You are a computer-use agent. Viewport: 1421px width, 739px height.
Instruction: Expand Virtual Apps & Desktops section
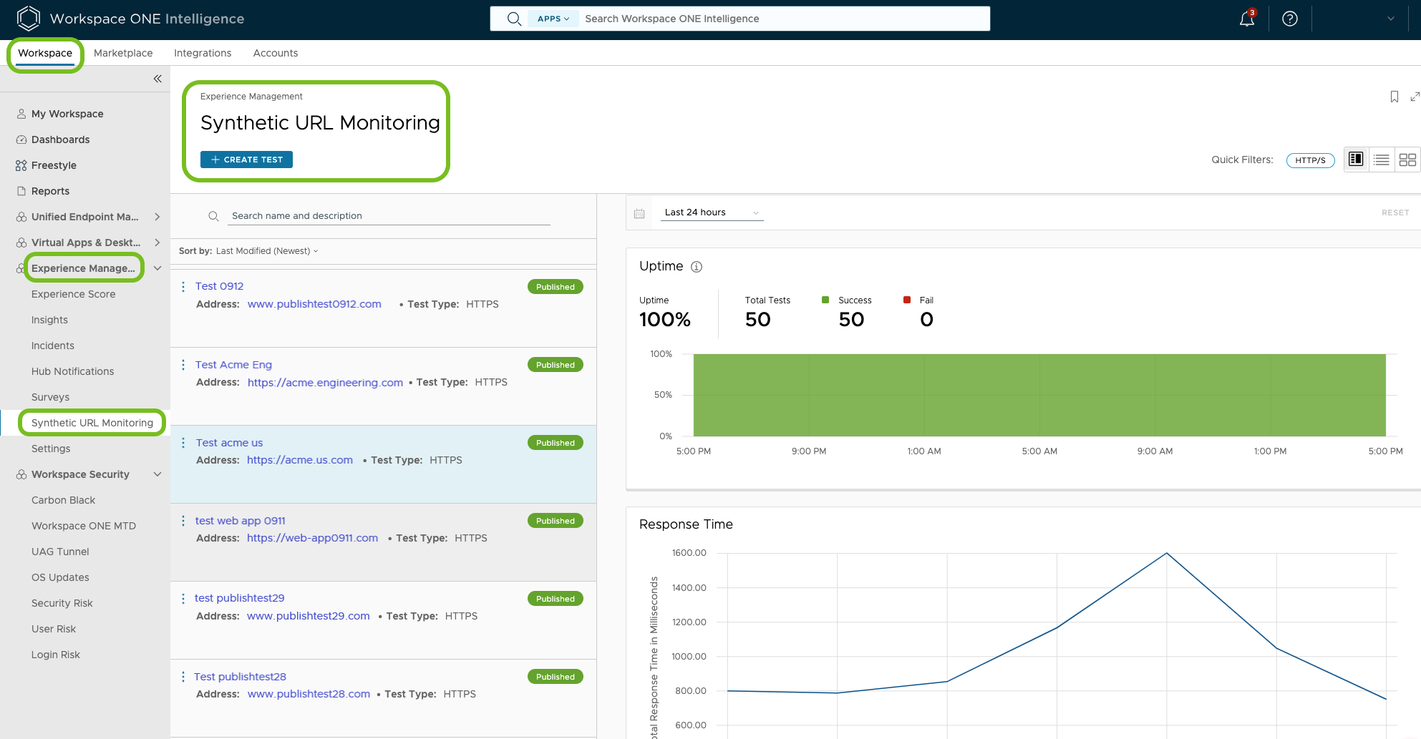(x=157, y=243)
